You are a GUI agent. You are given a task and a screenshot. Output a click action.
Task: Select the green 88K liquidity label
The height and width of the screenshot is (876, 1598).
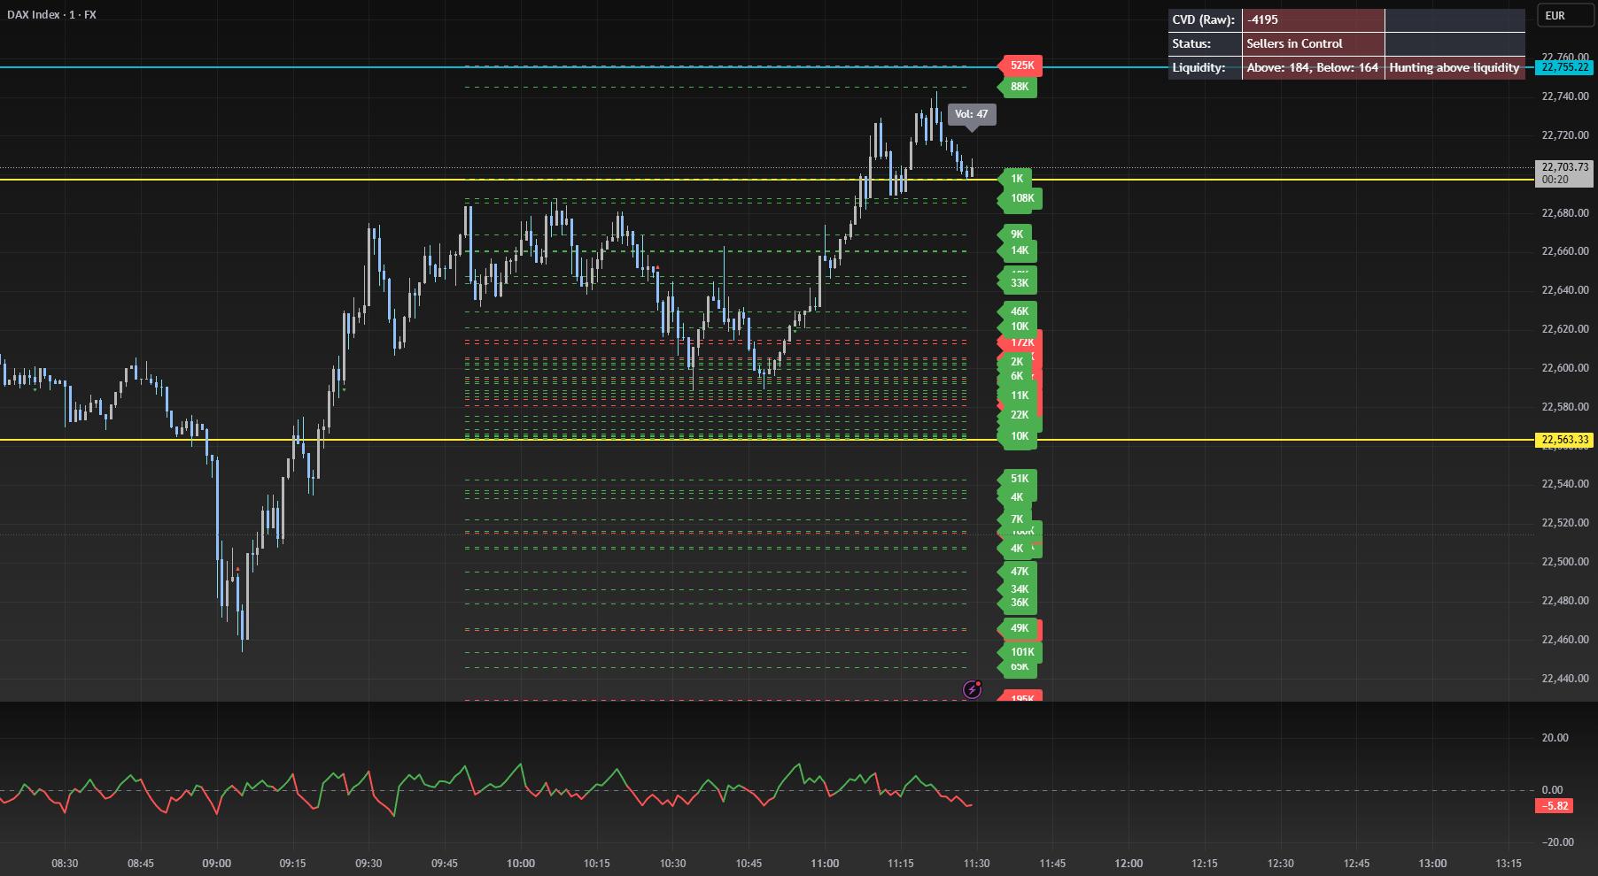(x=1020, y=87)
